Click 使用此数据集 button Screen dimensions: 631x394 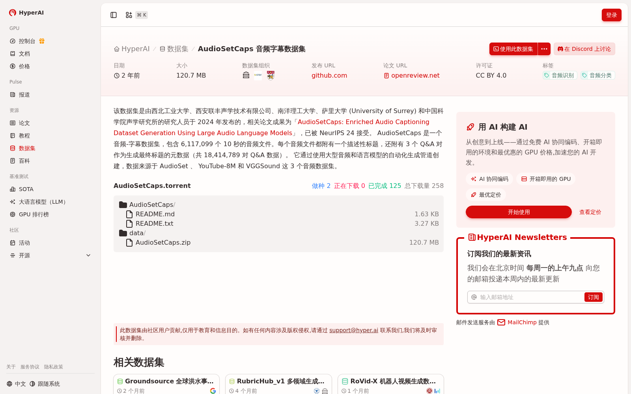513,49
